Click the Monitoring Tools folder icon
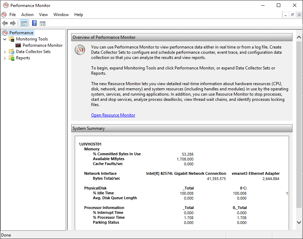 pos(12,39)
